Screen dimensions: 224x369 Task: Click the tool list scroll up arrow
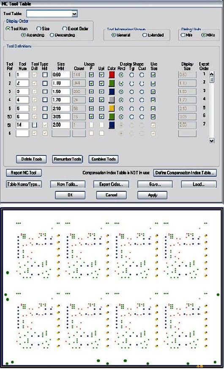point(211,74)
